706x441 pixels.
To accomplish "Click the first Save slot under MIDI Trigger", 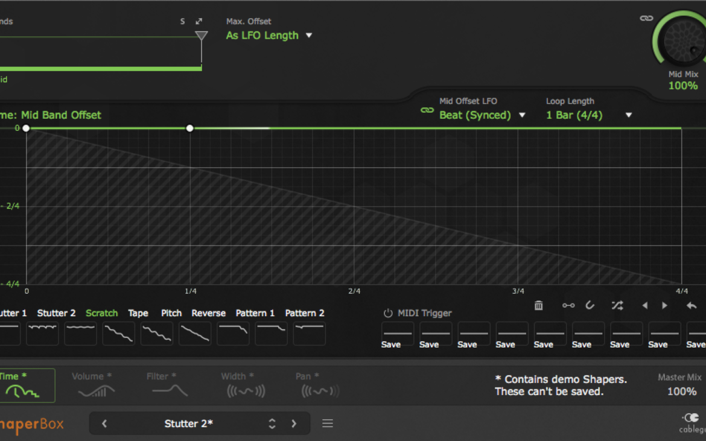I will (x=398, y=336).
